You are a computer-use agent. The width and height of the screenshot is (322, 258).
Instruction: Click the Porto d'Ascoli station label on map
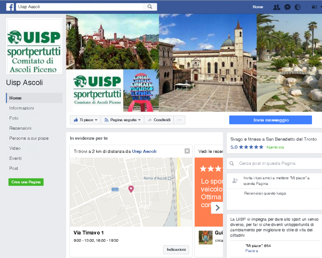pos(155,178)
